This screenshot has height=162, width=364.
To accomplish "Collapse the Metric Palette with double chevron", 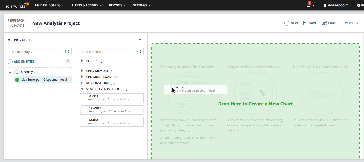I will coord(140,40).
